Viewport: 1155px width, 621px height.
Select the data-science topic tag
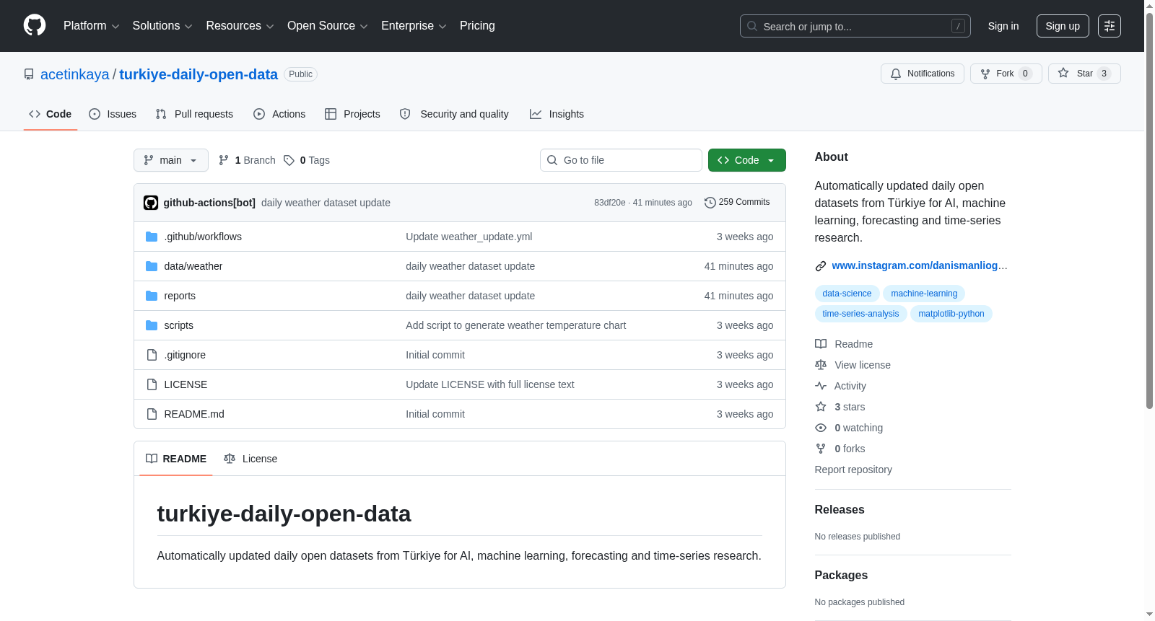pyautogui.click(x=847, y=294)
